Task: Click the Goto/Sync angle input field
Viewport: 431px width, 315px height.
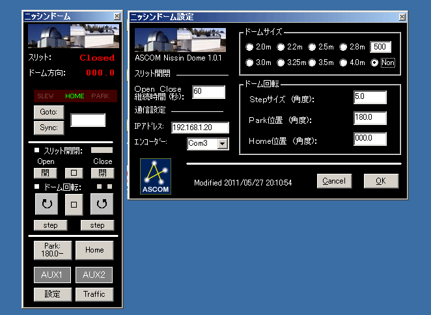Action: (x=88, y=120)
